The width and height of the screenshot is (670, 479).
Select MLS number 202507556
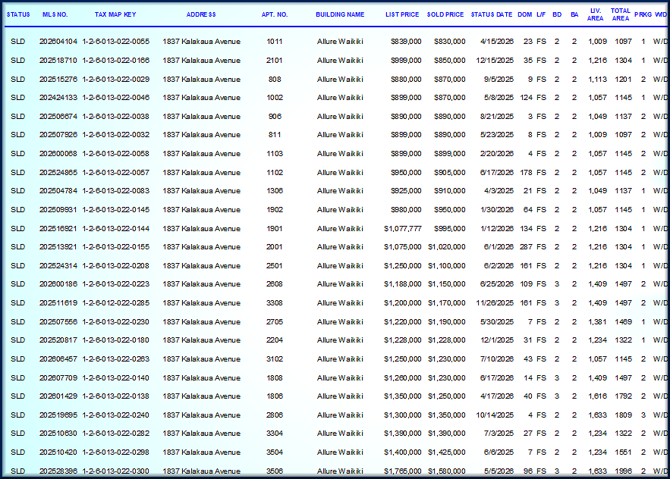pyautogui.click(x=58, y=321)
